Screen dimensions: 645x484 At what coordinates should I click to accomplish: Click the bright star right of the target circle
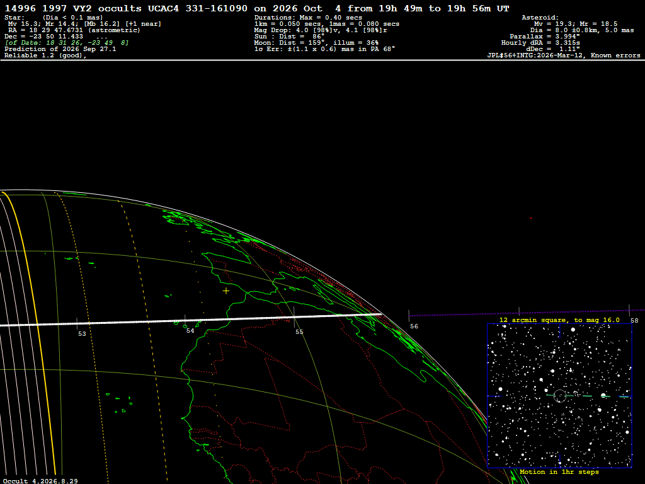(x=603, y=396)
